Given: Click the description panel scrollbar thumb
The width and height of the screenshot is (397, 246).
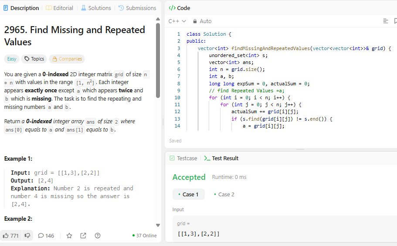Looking at the screenshot, I should pyautogui.click(x=158, y=60).
